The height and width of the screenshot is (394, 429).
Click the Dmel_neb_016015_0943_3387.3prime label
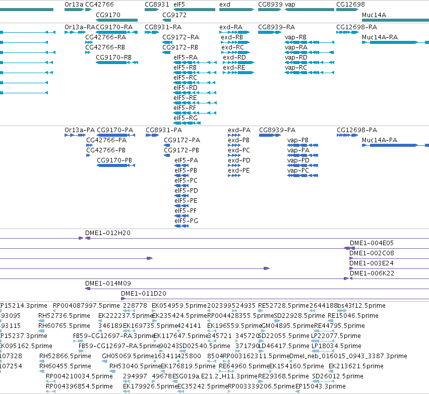click(348, 356)
